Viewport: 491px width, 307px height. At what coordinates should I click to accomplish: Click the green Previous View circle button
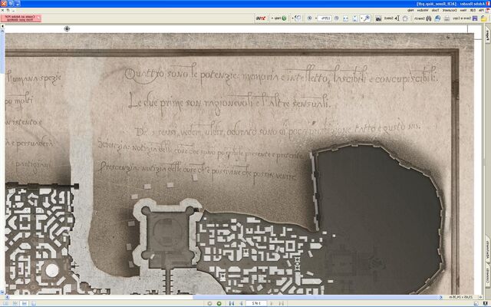point(219,303)
